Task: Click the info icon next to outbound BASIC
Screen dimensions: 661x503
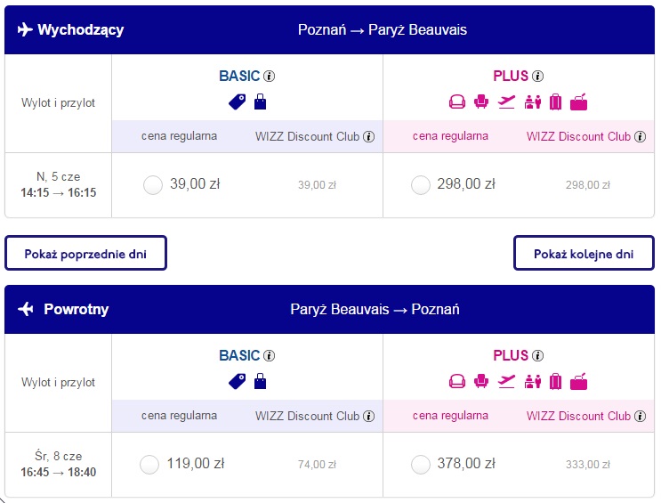Action: click(270, 77)
